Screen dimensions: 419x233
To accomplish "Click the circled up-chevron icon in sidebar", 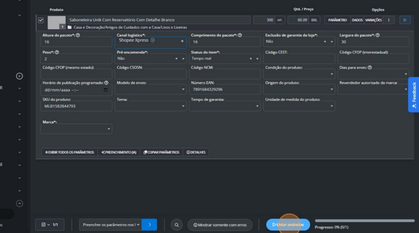I will pyautogui.click(x=19, y=203).
